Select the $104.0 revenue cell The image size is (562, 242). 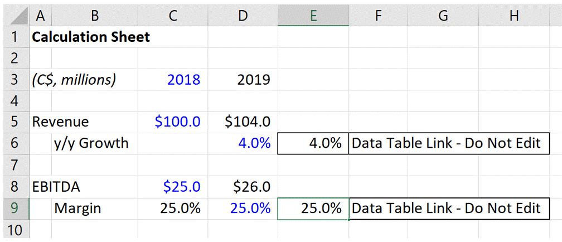point(248,122)
